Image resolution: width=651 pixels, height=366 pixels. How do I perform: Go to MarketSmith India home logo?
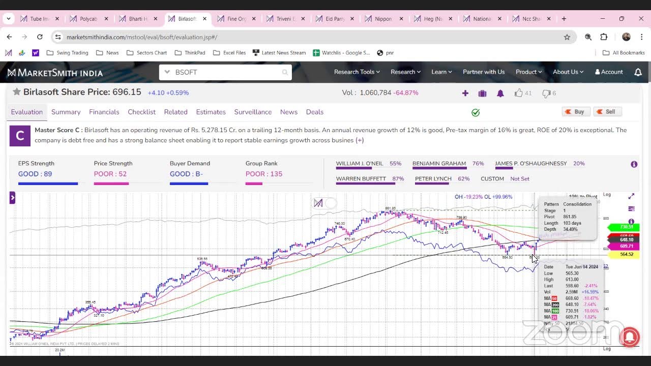pyautogui.click(x=55, y=73)
